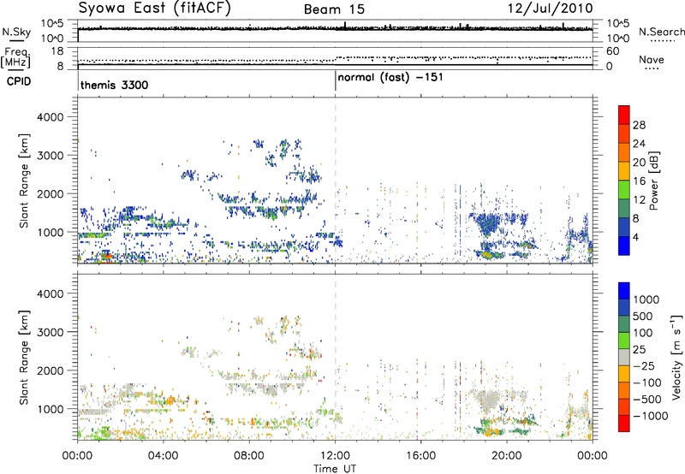Click the '4000' tick of the power panel
The width and height of the screenshot is (685, 474).
pos(50,117)
